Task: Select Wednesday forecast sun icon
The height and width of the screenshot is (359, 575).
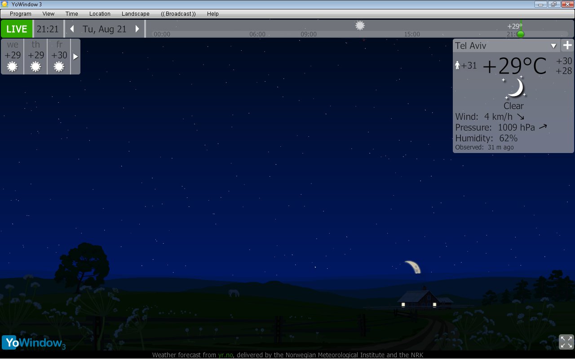Action: (x=13, y=67)
